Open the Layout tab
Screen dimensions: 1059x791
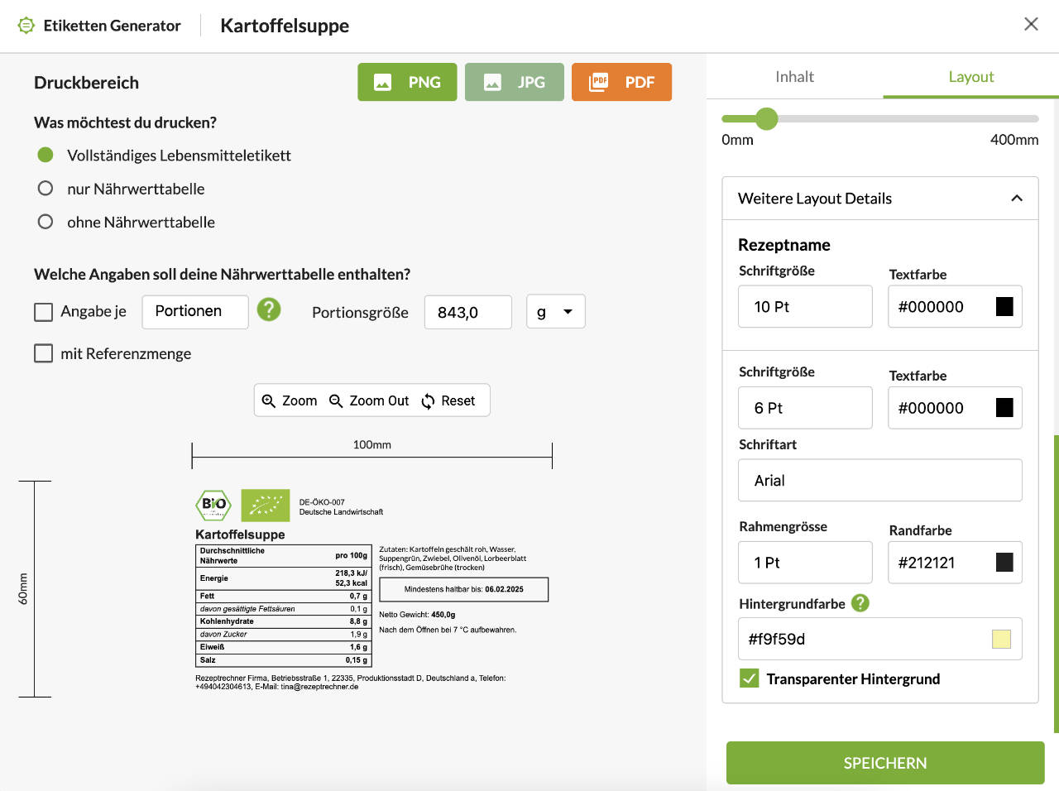(x=970, y=76)
